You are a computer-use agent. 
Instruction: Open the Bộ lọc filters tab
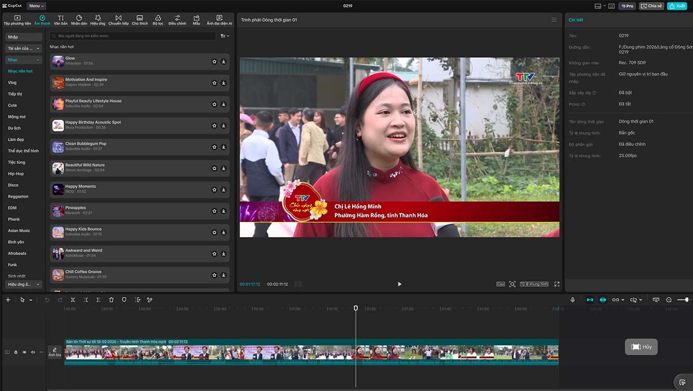[158, 20]
